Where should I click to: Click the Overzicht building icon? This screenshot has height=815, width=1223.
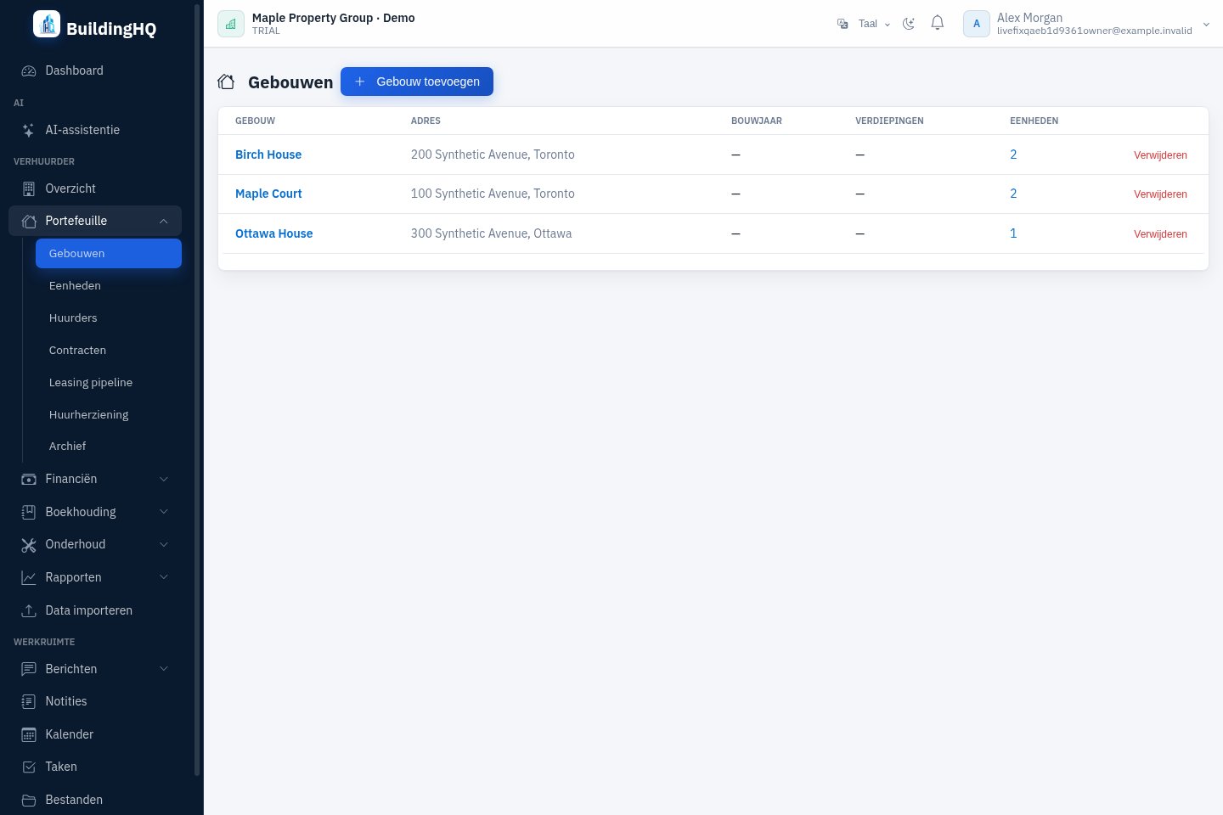point(29,188)
